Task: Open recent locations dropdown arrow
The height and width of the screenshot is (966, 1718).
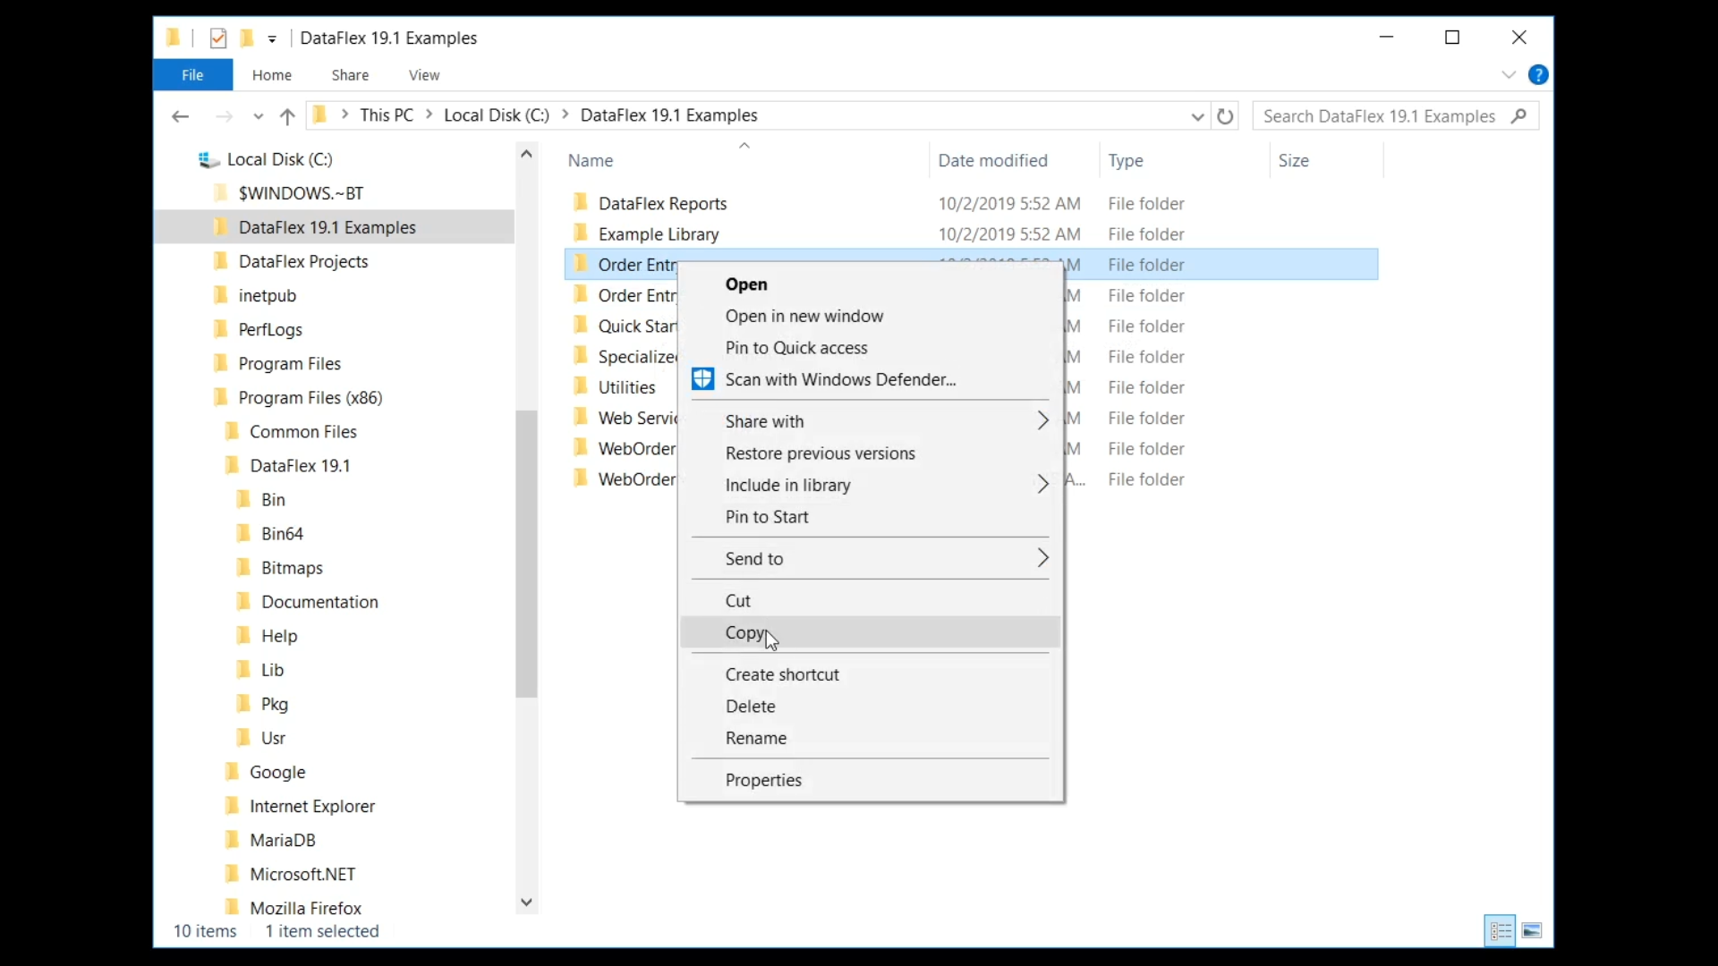Action: pyautogui.click(x=259, y=116)
